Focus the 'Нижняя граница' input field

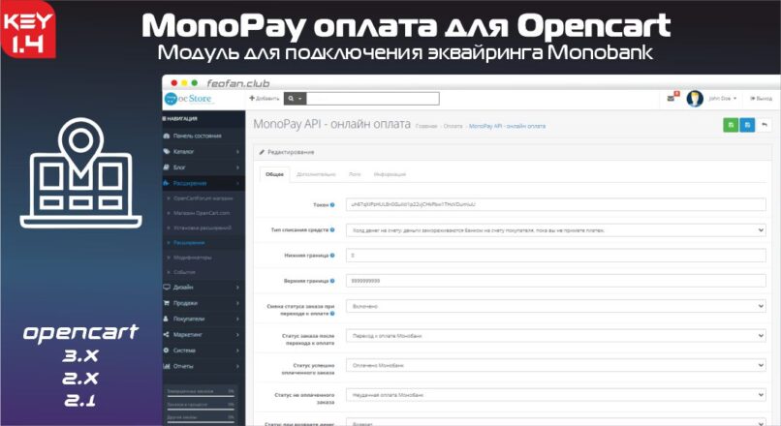pyautogui.click(x=556, y=256)
